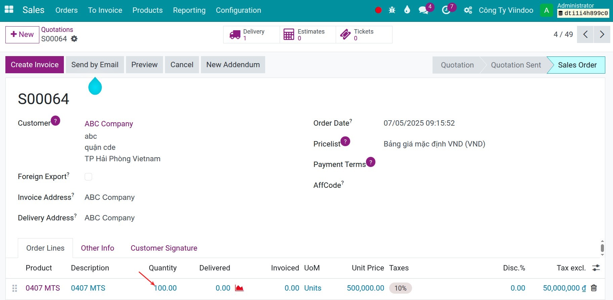Click the quantity 100.00 cell
Image resolution: width=613 pixels, height=300 pixels.
[165, 288]
